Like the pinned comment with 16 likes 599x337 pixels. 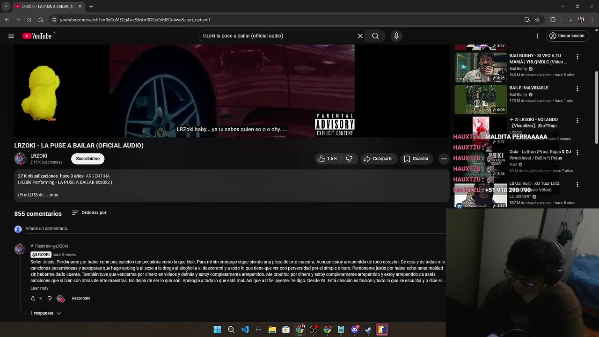click(x=33, y=298)
